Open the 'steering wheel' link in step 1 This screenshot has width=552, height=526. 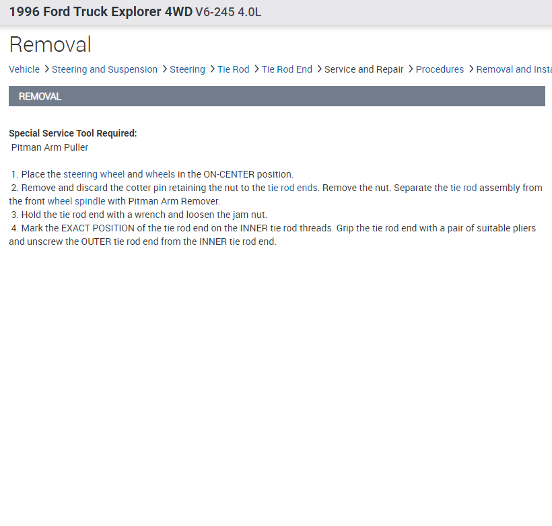click(94, 174)
